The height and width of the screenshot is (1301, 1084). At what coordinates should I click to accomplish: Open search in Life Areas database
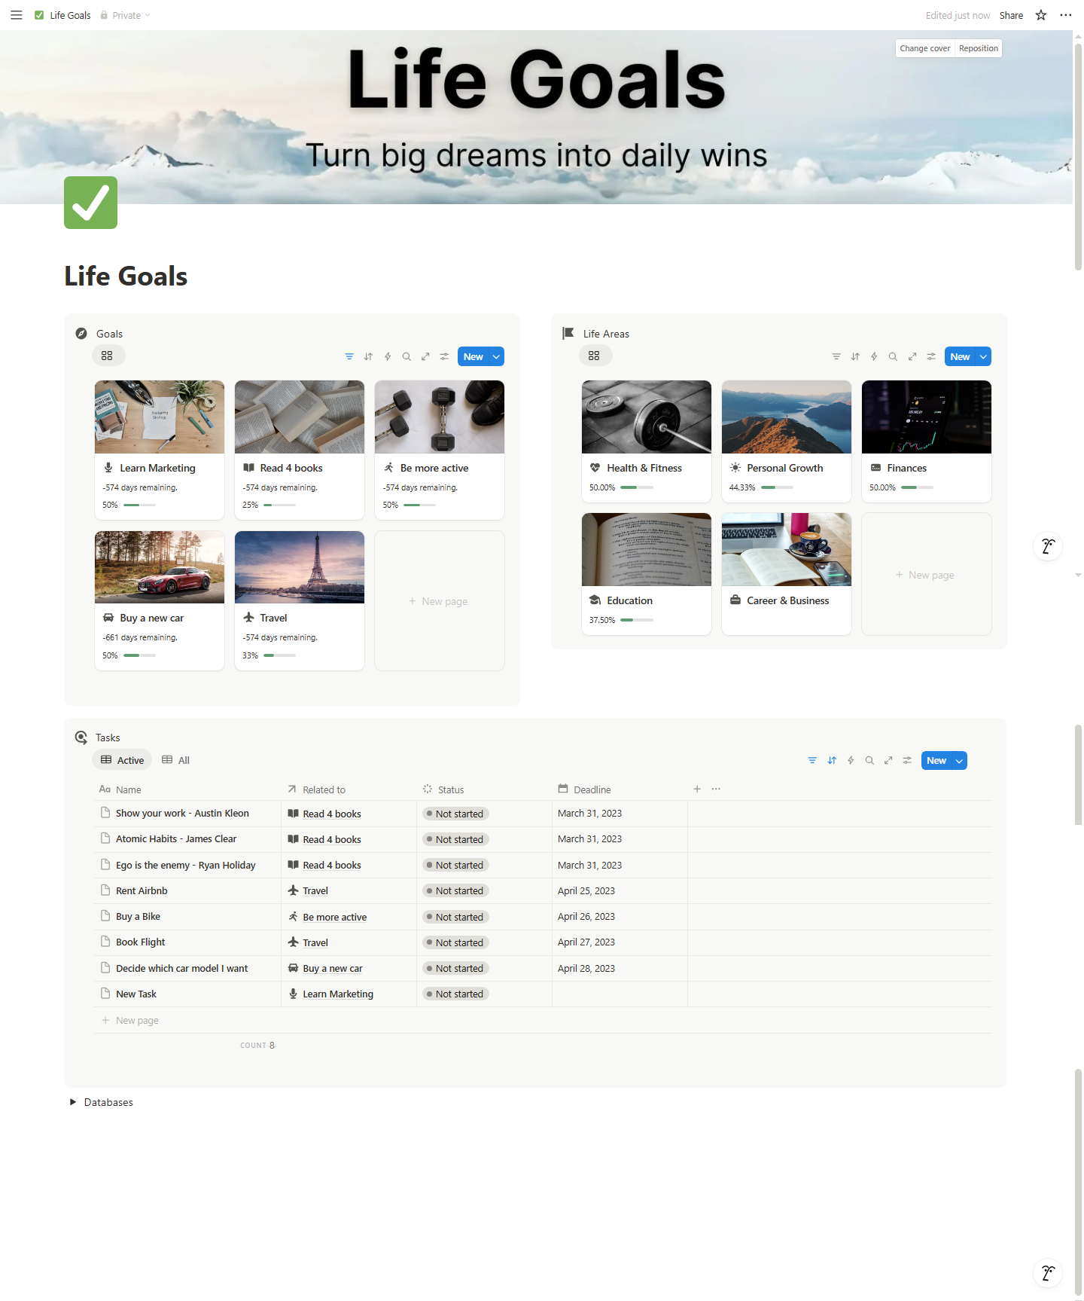893,356
